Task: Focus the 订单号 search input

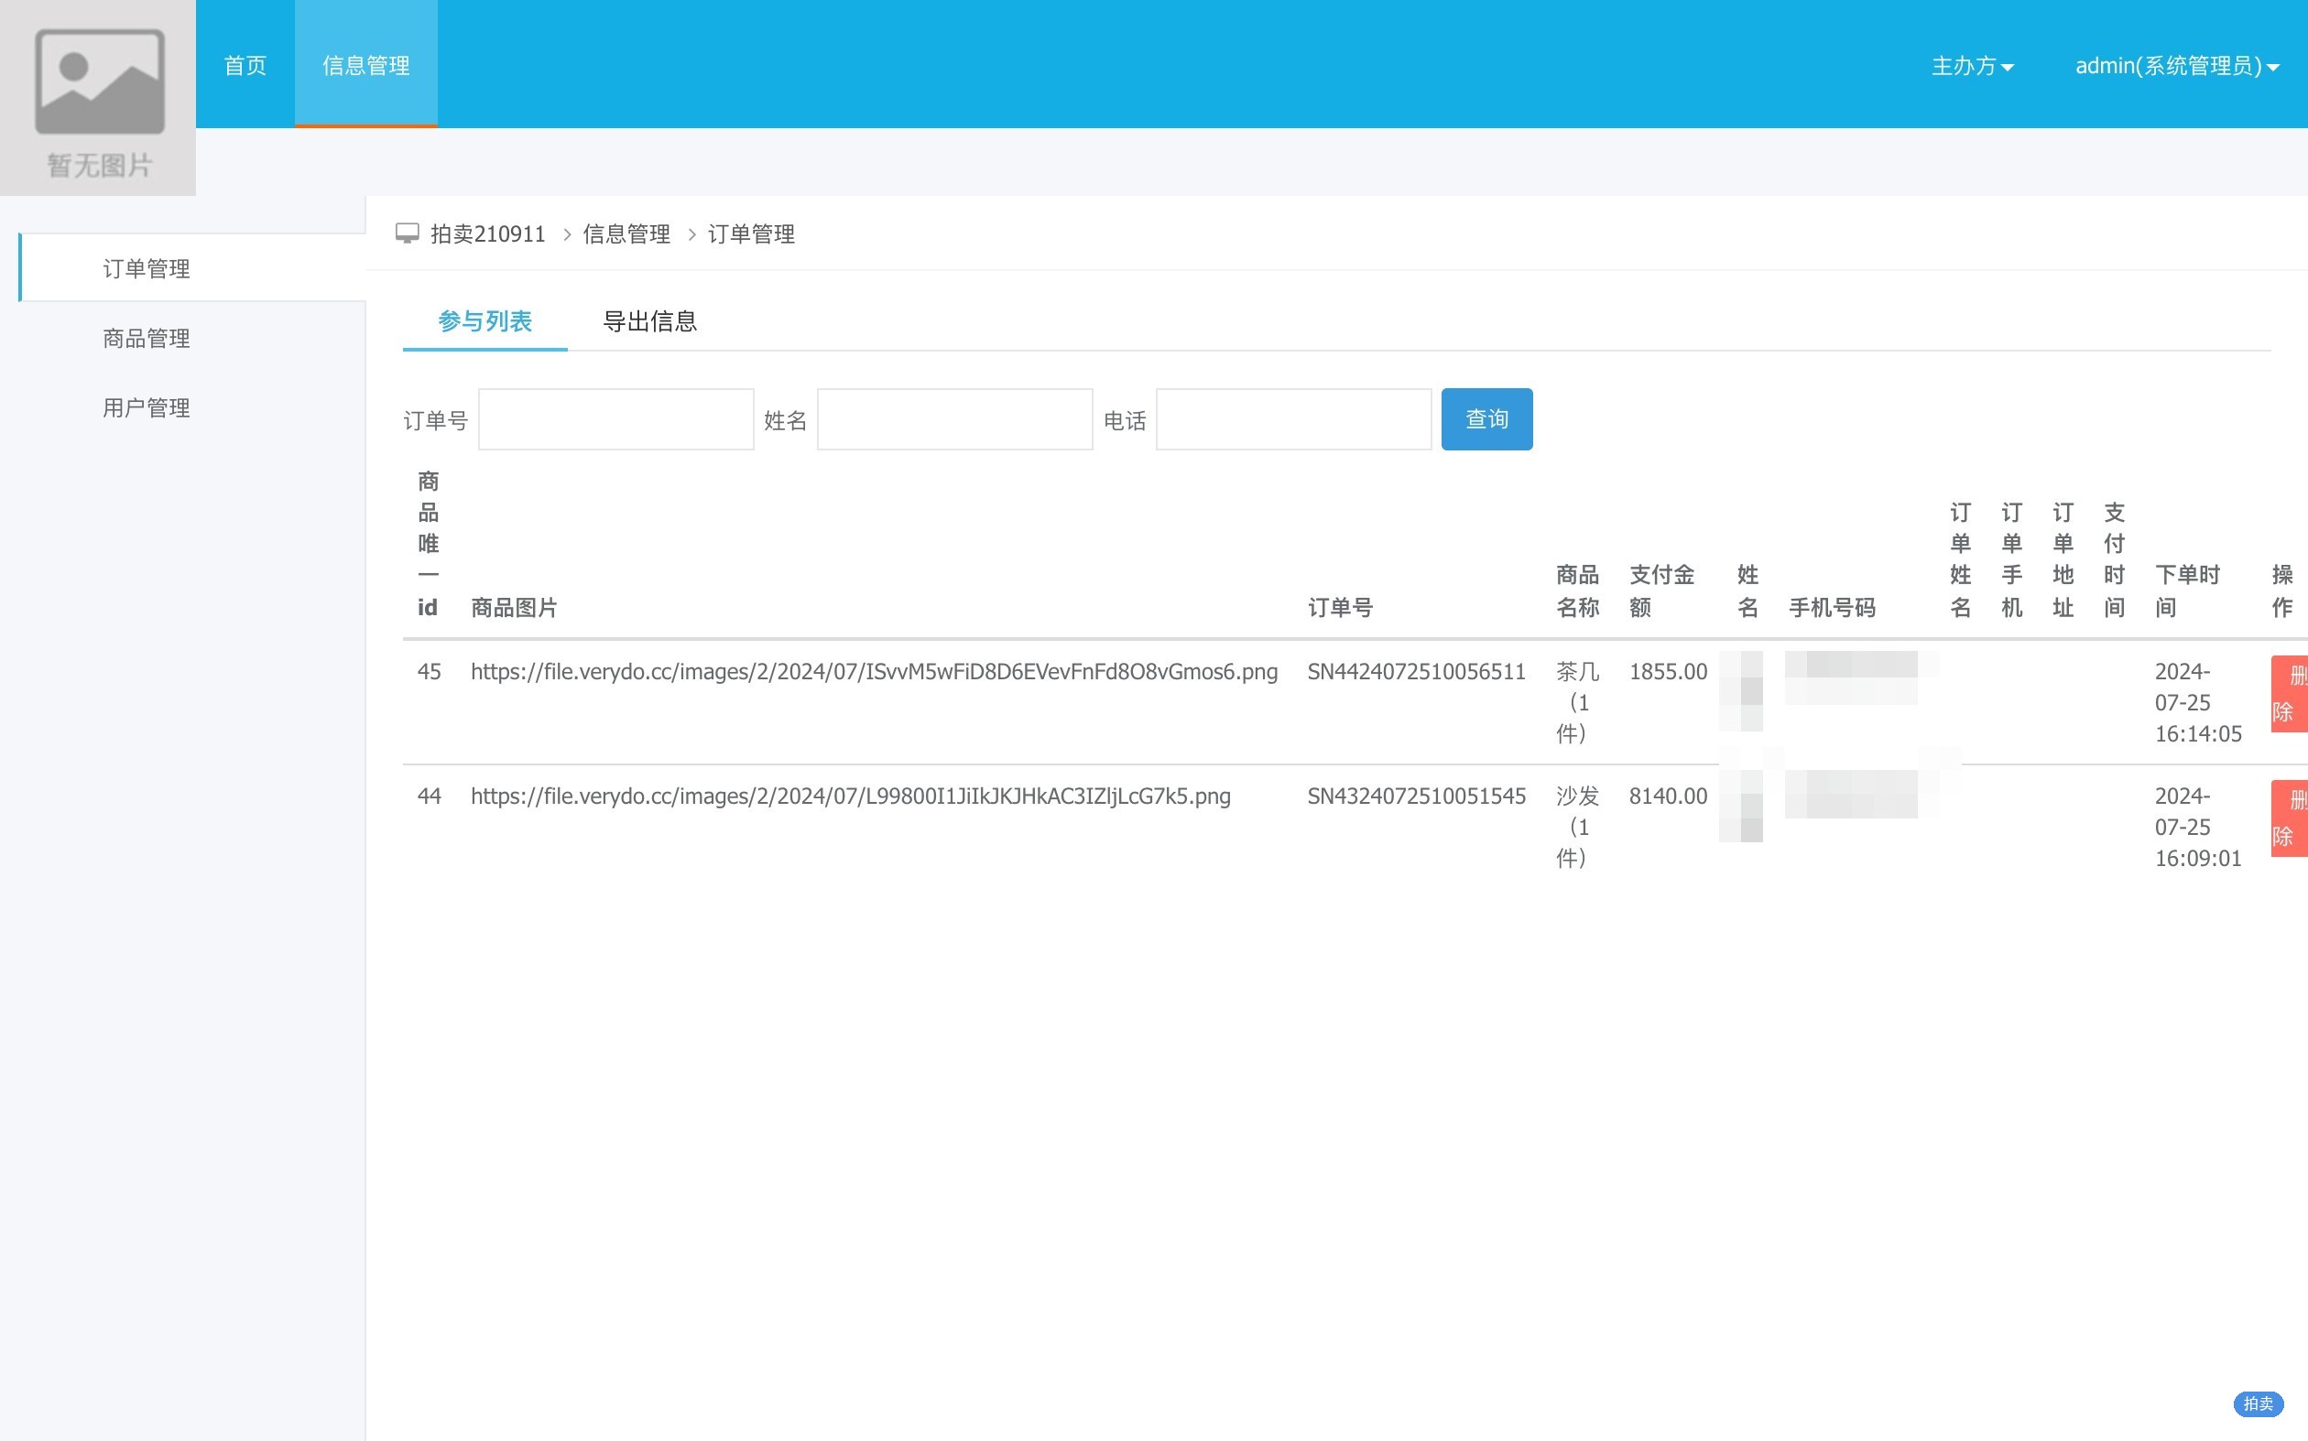Action: click(615, 419)
